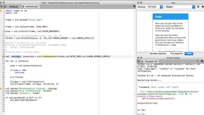Open the IPython console options gear
The height and width of the screenshot is (115, 204).
[202, 61]
